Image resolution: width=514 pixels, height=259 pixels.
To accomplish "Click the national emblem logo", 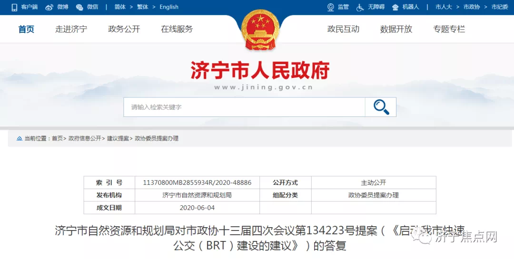I will tap(260, 30).
